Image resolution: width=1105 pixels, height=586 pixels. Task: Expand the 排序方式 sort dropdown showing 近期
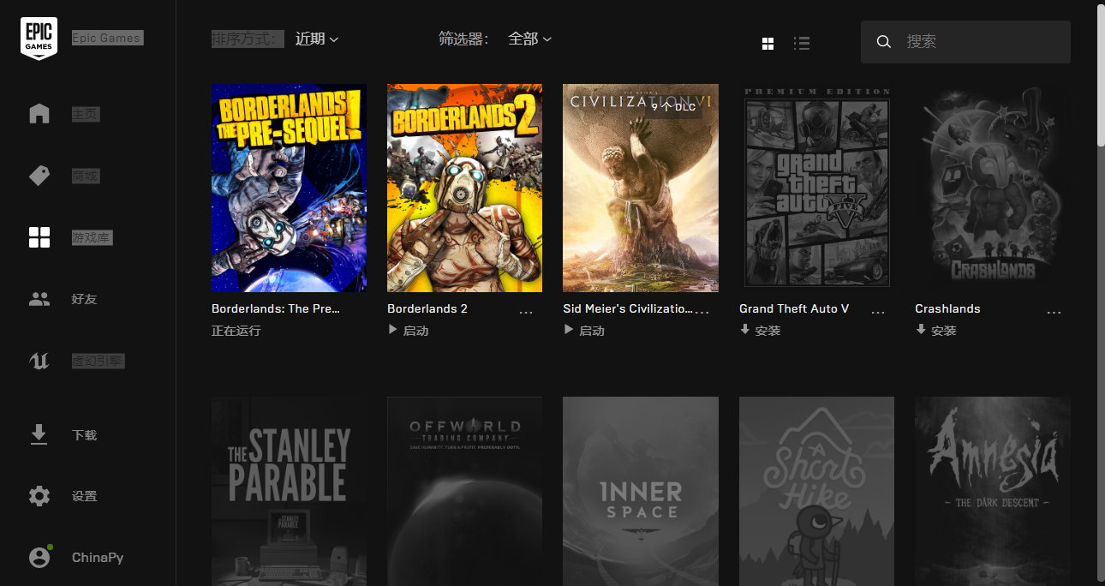pos(317,39)
